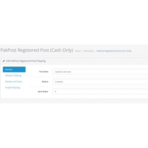
Task: Open the Extensions breadcrumb link
Action: [89, 51]
